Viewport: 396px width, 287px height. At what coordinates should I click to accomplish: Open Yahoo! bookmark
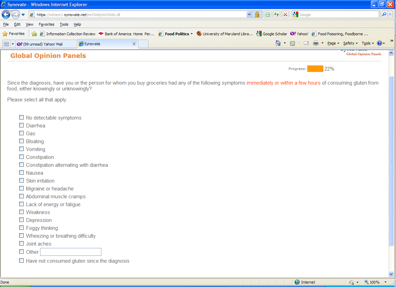pos(299,34)
